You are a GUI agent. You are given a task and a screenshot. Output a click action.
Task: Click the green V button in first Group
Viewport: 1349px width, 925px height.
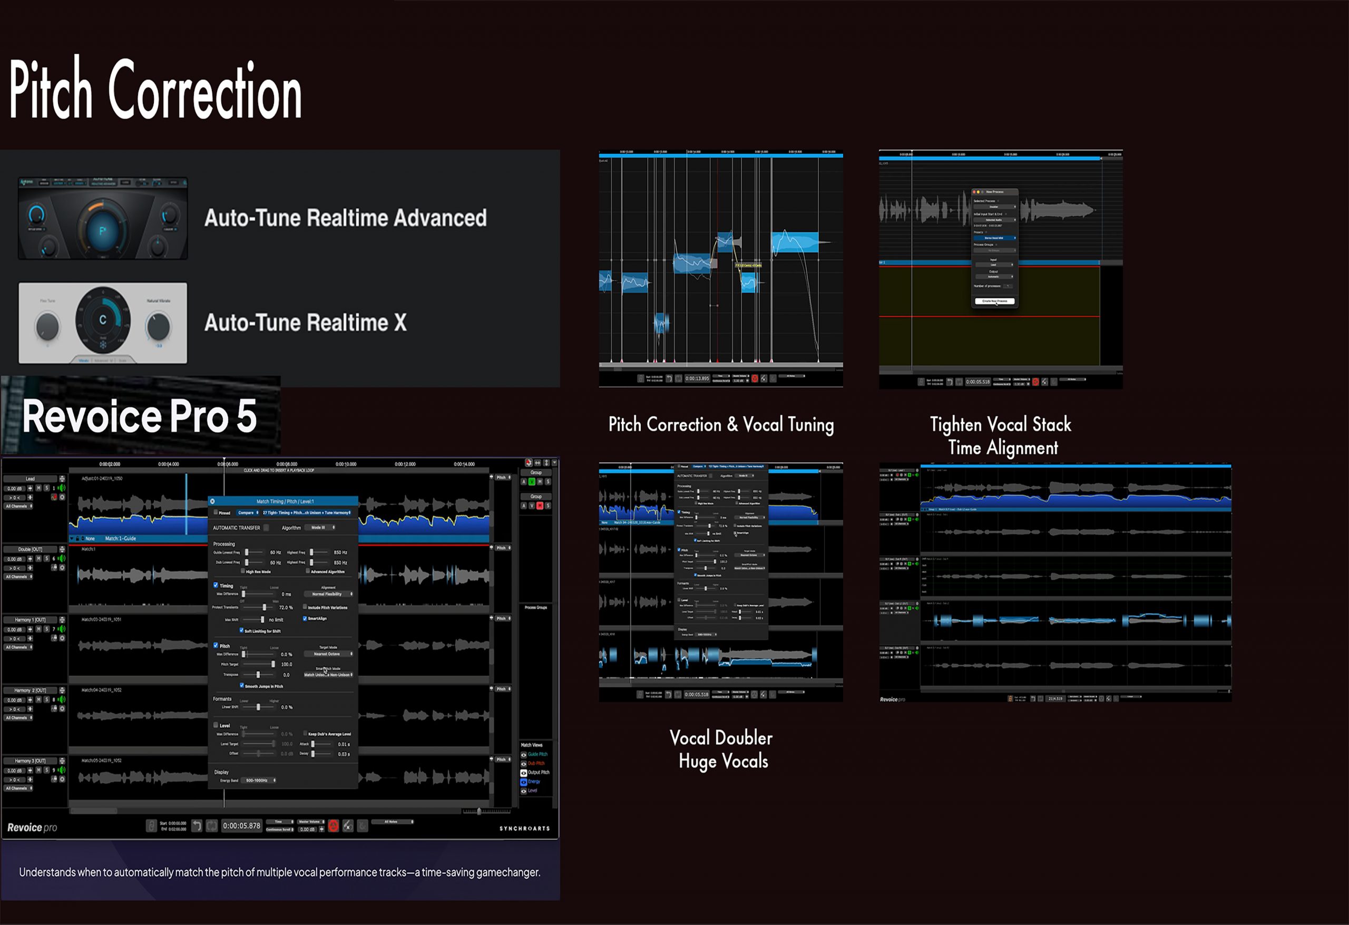click(x=531, y=482)
